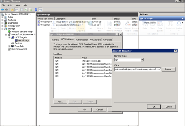This screenshot has width=185, height=126.
Task: Sort by the Status column header
Action: point(122,19)
